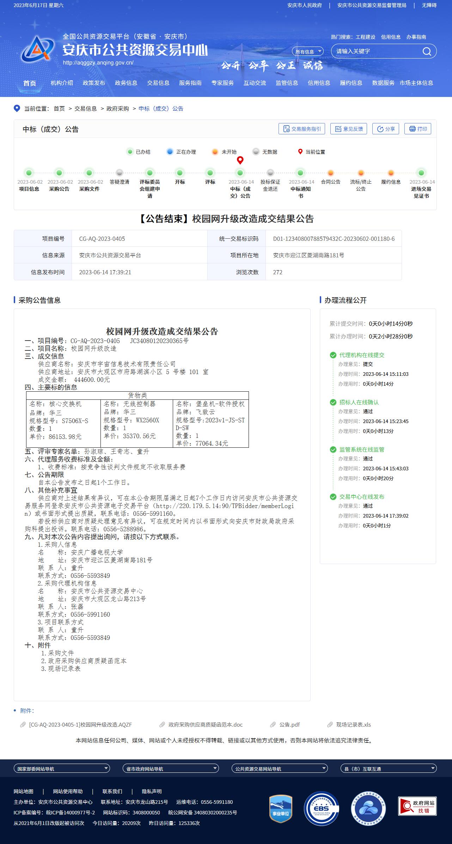452x844 pixels.
Task: Click the EBS certification badge
Action: point(321,808)
